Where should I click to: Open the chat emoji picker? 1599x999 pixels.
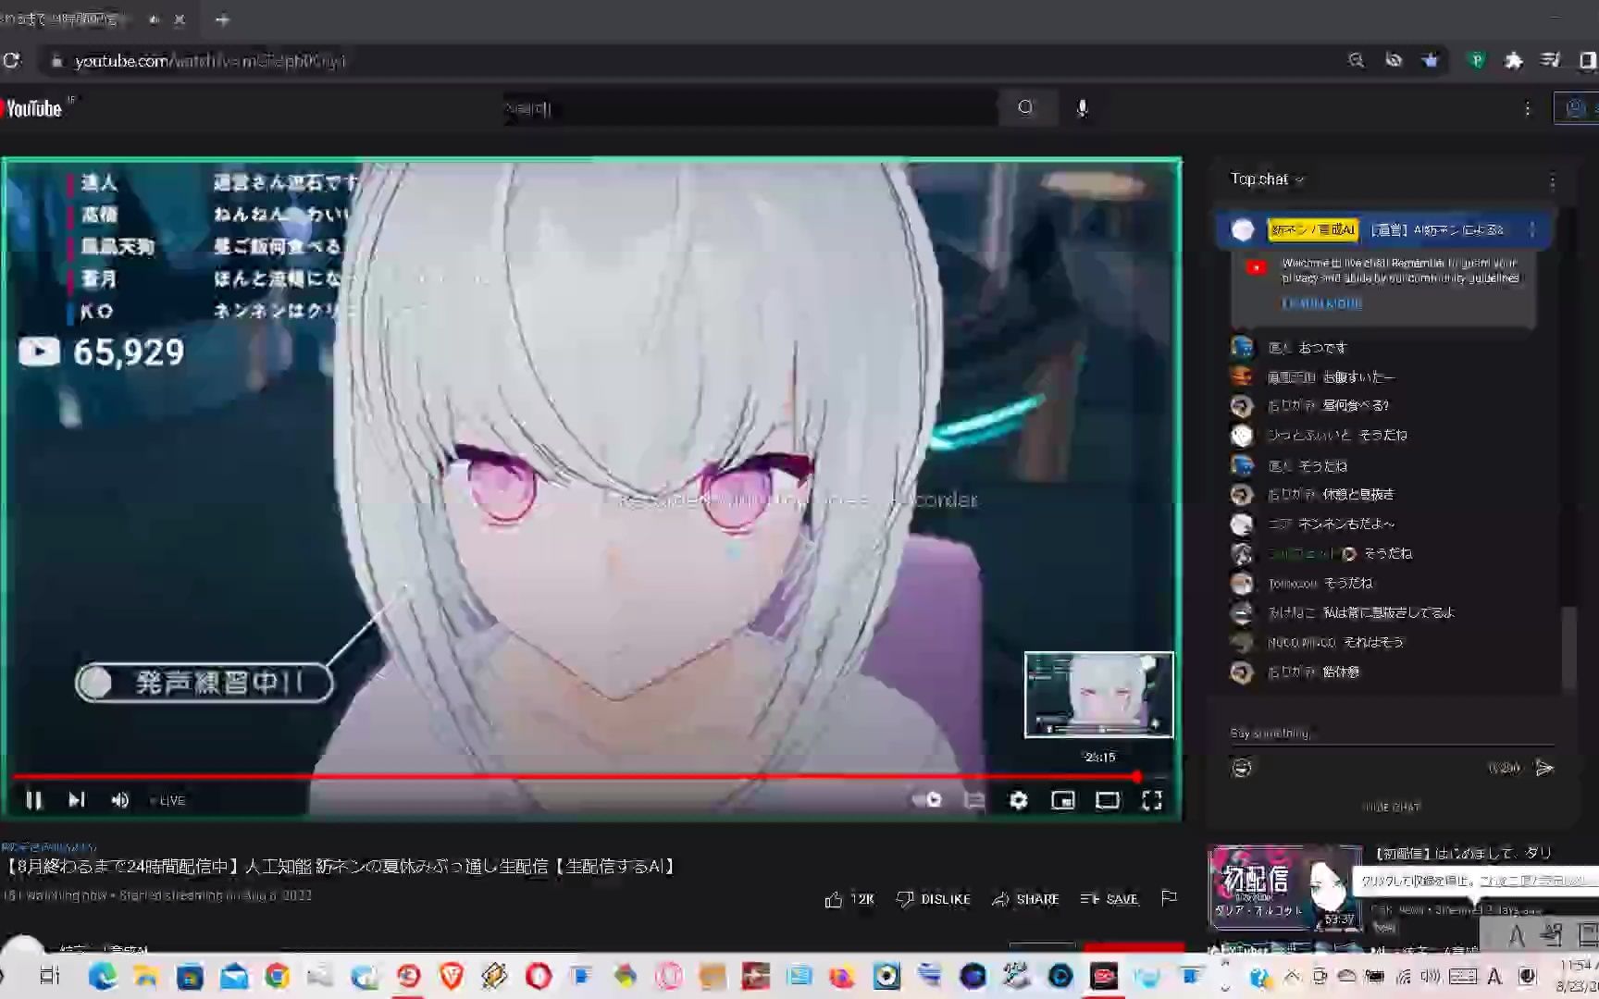click(1242, 768)
